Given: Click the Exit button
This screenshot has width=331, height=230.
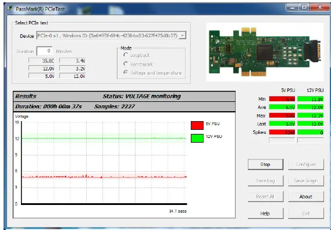Looking at the screenshot, I should tap(305, 213).
